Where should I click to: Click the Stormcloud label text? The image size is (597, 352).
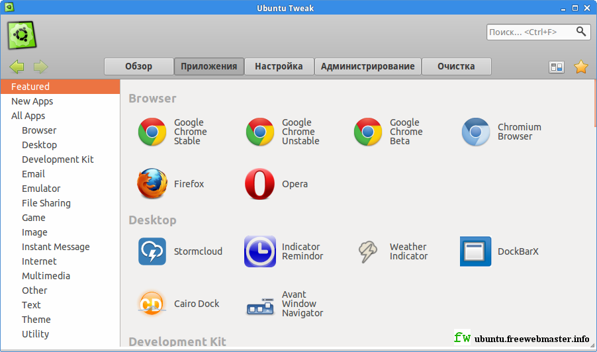(x=198, y=251)
